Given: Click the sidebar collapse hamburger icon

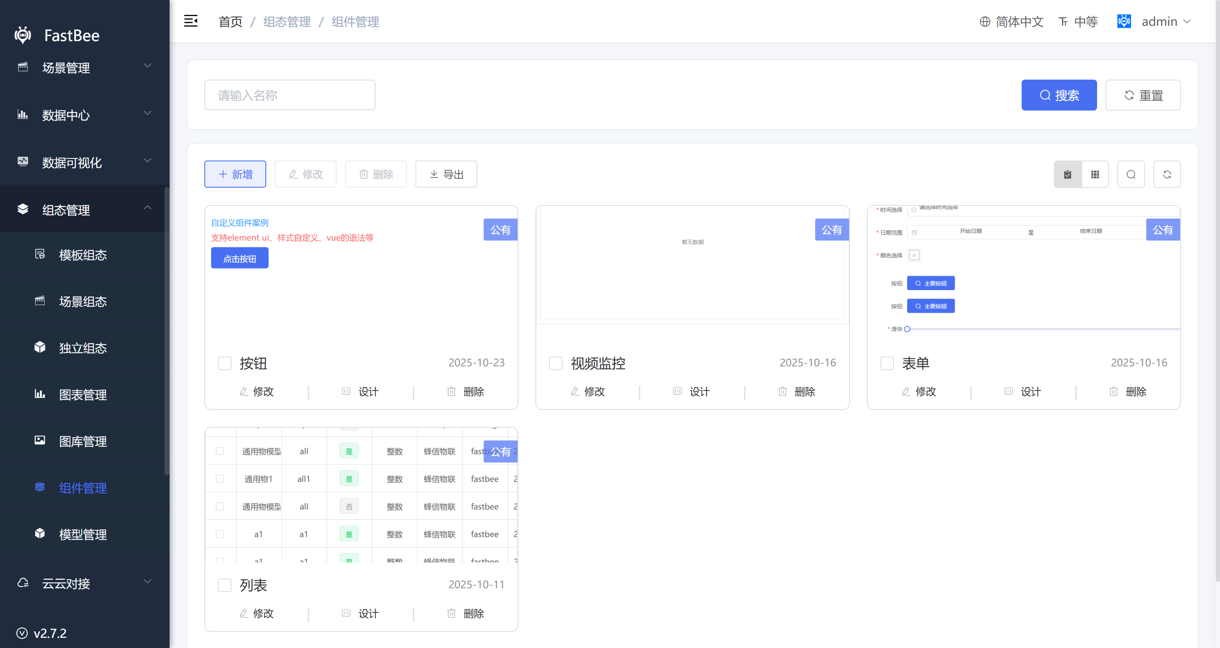Looking at the screenshot, I should point(190,21).
